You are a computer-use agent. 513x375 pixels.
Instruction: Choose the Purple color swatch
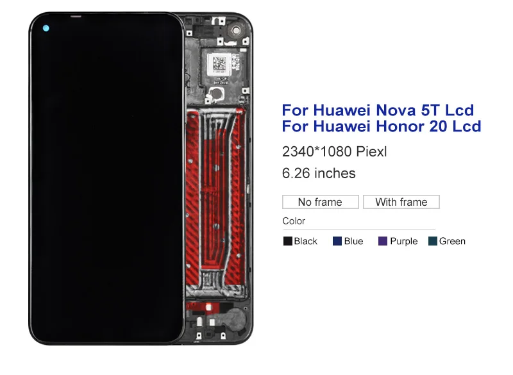(383, 241)
